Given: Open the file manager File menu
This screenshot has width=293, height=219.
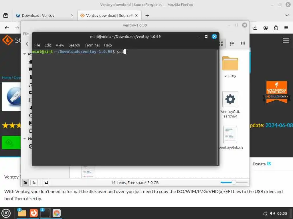Looking at the screenshot, I should click(x=26, y=34).
